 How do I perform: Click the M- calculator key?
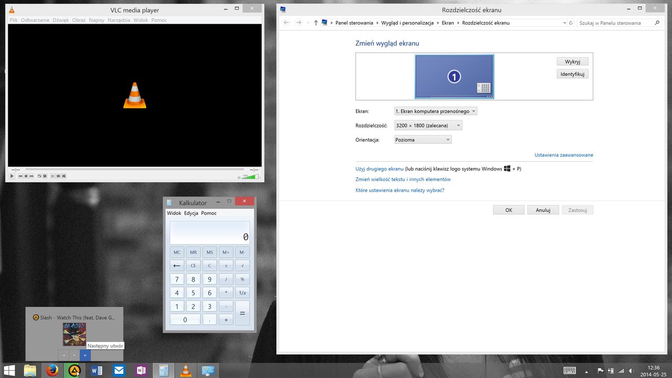click(242, 252)
